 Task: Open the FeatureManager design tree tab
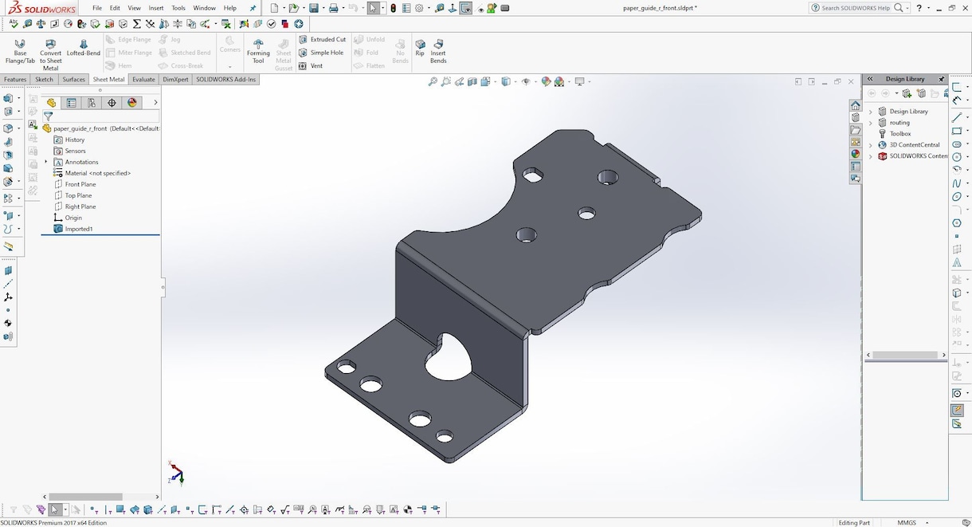[52, 103]
